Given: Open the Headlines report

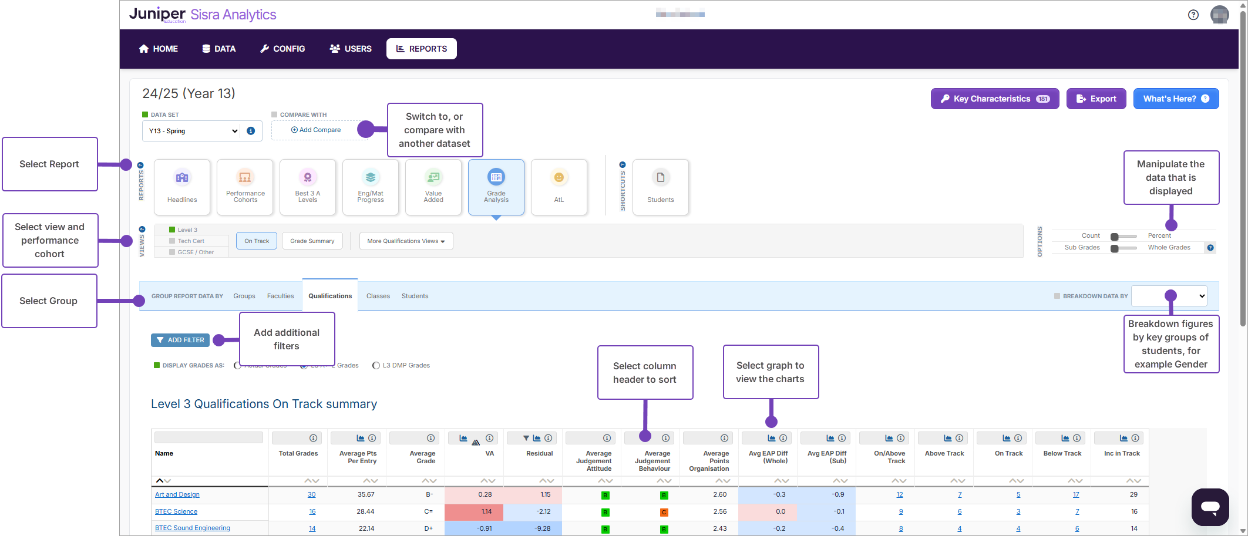Looking at the screenshot, I should pos(182,187).
